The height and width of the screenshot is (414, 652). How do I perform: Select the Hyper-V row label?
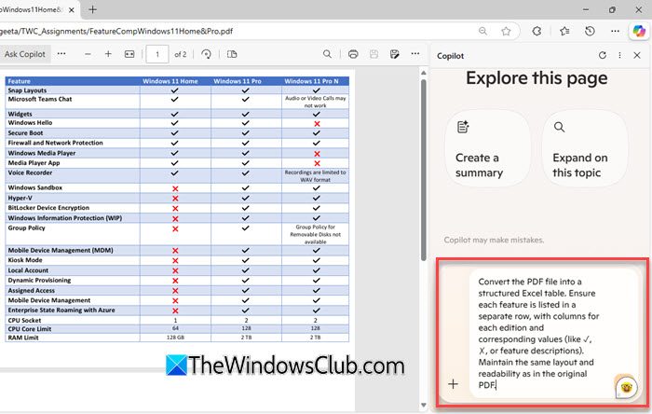point(20,198)
